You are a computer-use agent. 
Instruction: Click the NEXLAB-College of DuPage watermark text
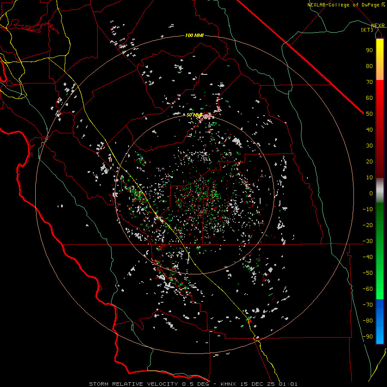346,5
